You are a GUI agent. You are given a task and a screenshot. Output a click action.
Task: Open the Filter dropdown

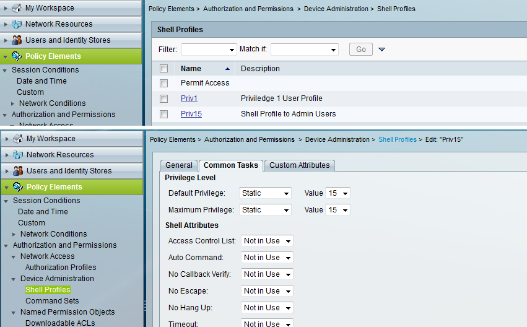tap(209, 50)
